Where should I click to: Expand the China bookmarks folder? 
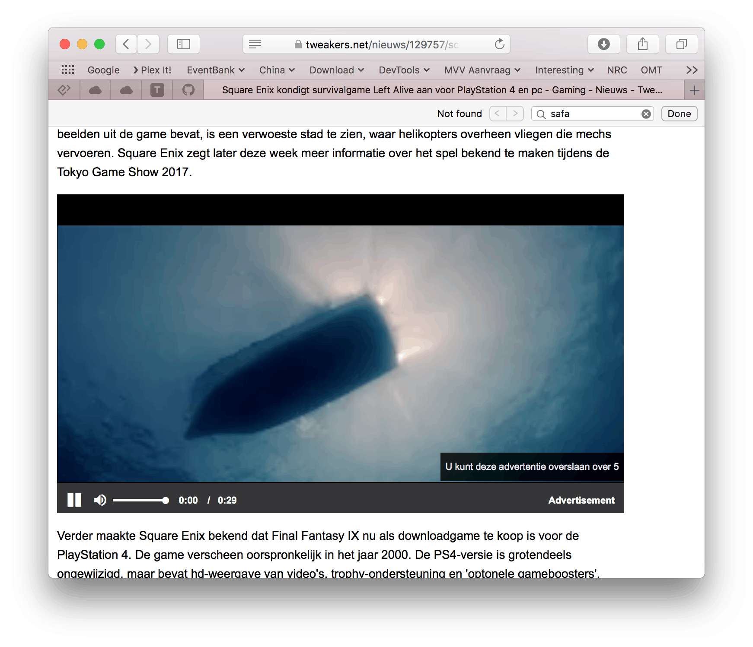pyautogui.click(x=277, y=70)
